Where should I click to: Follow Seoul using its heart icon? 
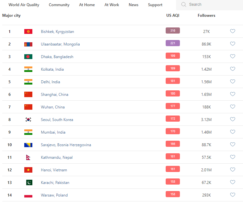point(233,119)
